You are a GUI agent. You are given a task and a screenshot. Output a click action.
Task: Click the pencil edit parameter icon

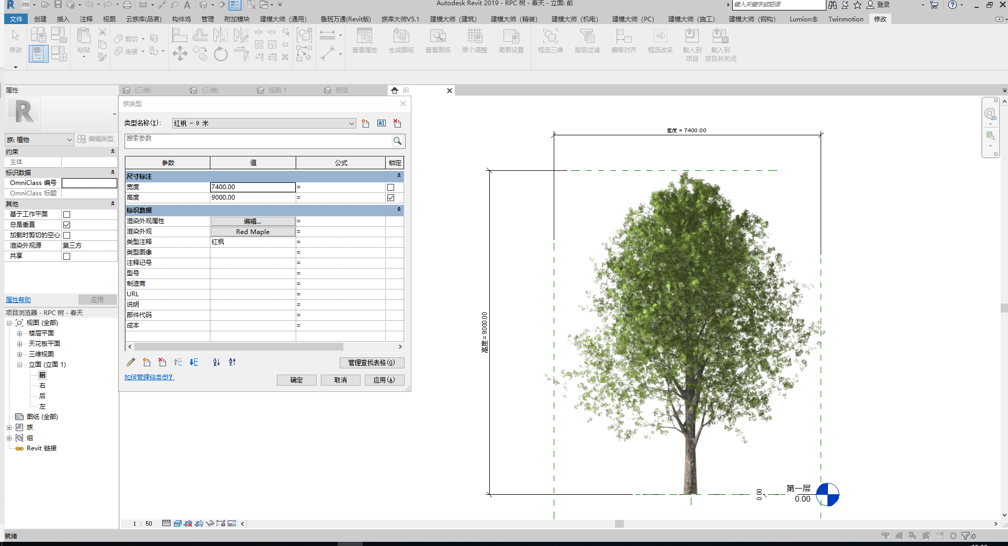point(131,362)
